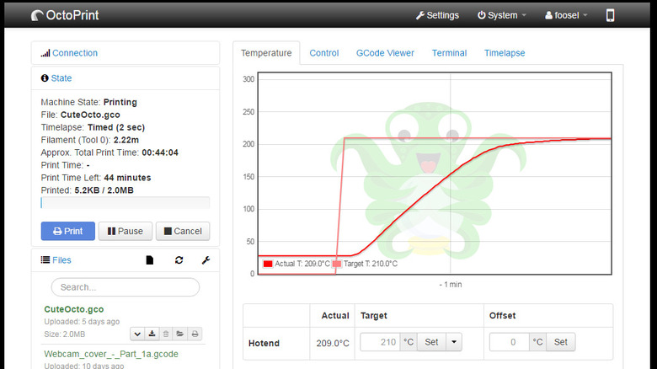The image size is (657, 369).
Task: Delete CuteOcto.gco via trash icon
Action: (x=166, y=334)
